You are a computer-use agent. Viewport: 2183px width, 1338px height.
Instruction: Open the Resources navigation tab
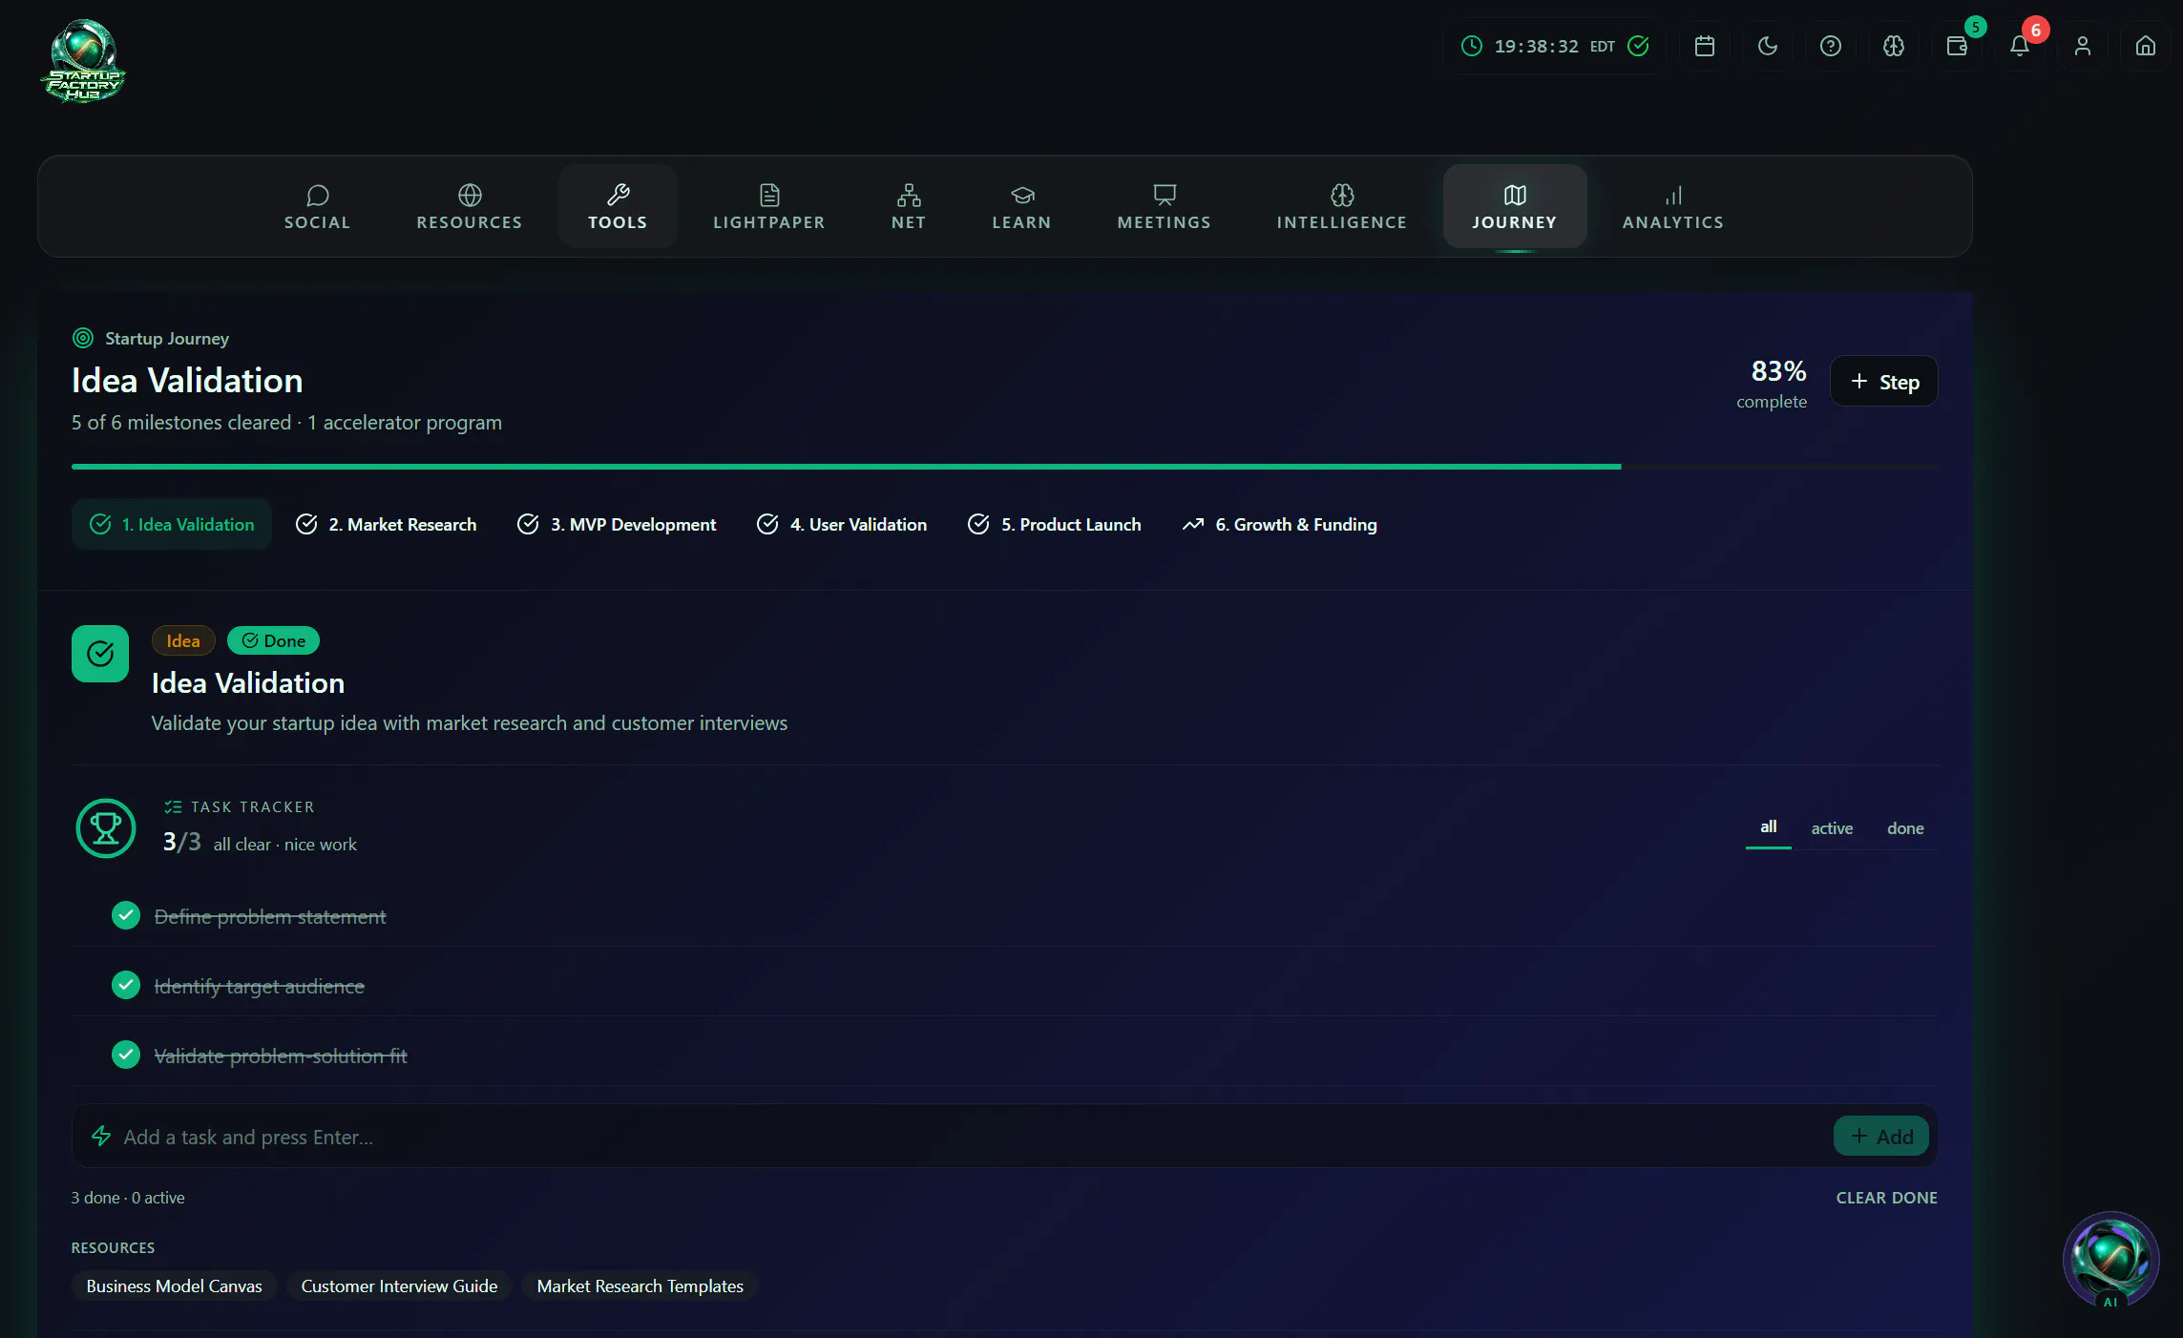click(x=470, y=206)
